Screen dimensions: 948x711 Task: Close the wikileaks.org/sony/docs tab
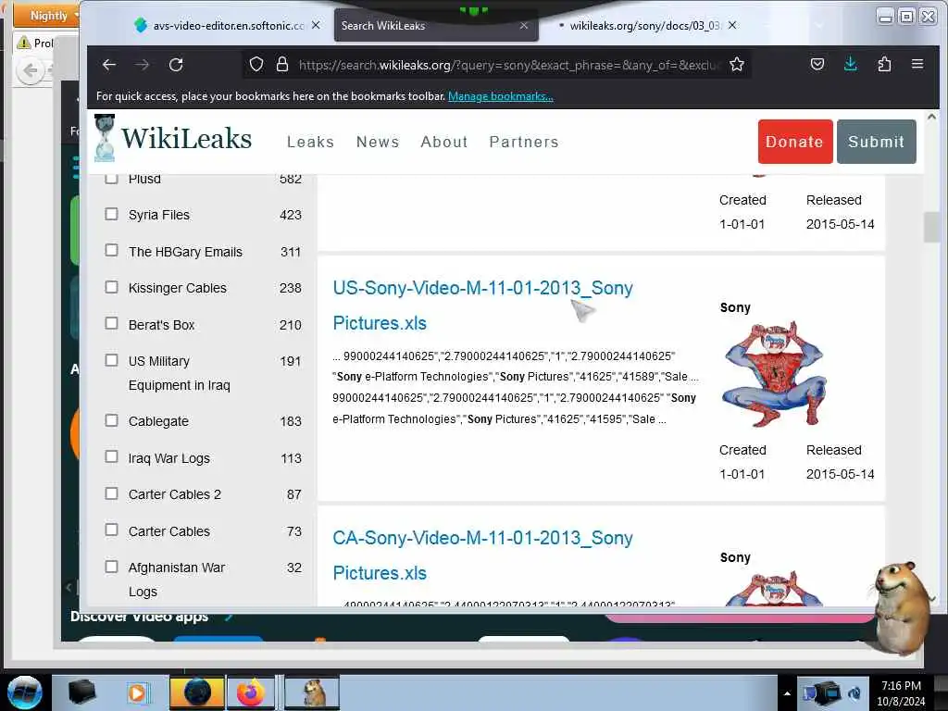[x=732, y=25]
